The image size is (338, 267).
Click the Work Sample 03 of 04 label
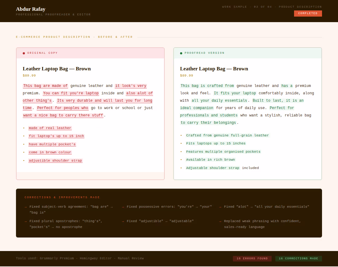tap(272, 7)
